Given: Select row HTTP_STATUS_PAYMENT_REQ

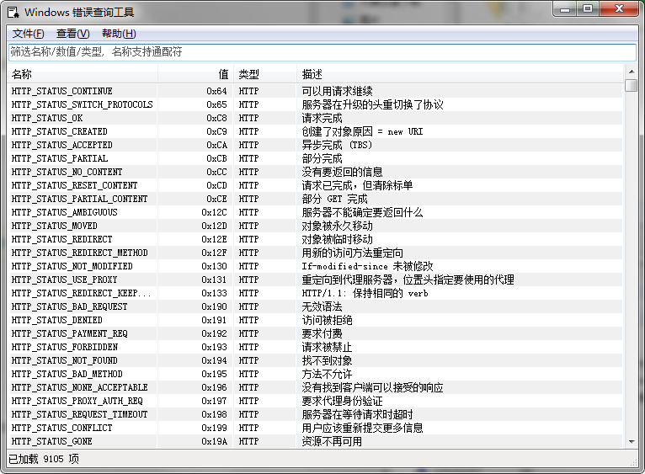Looking at the screenshot, I should coord(315,333).
